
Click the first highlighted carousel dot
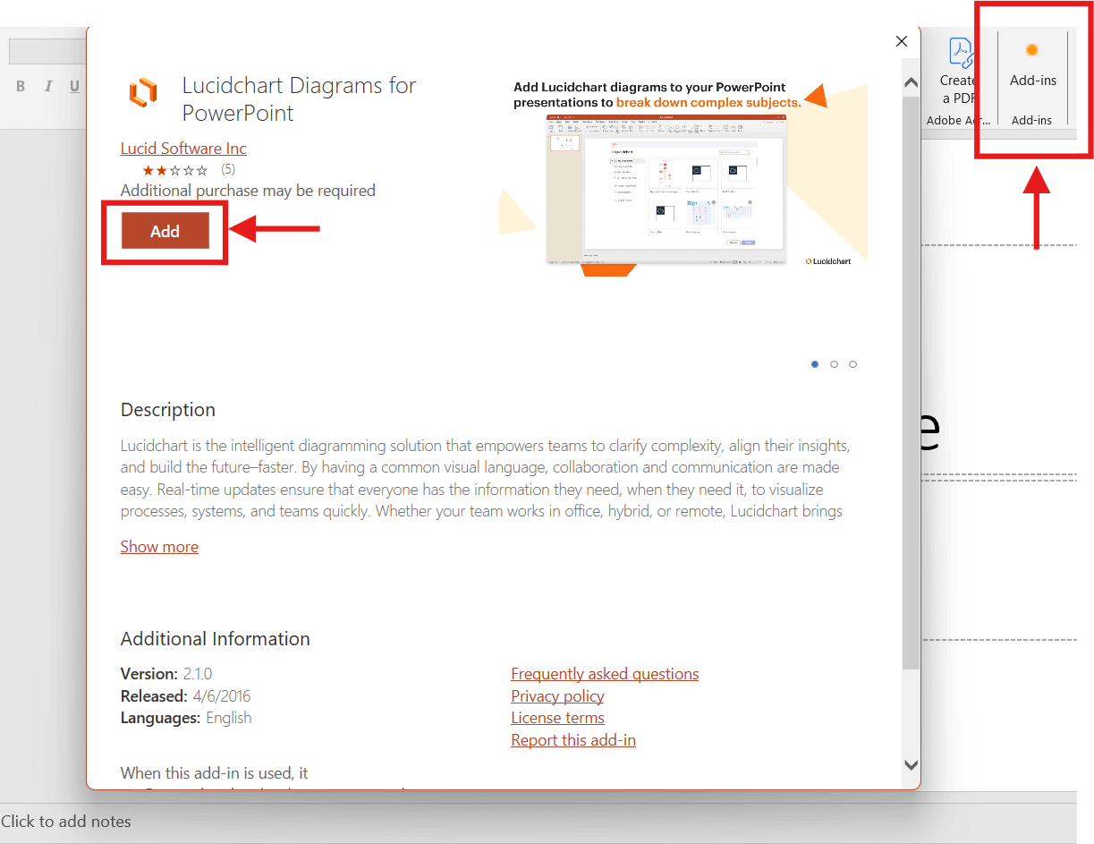tap(814, 364)
